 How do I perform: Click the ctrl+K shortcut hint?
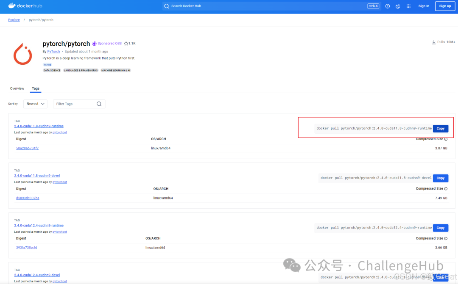point(373,6)
